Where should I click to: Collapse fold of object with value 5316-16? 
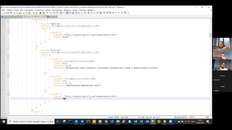(x=8, y=48)
